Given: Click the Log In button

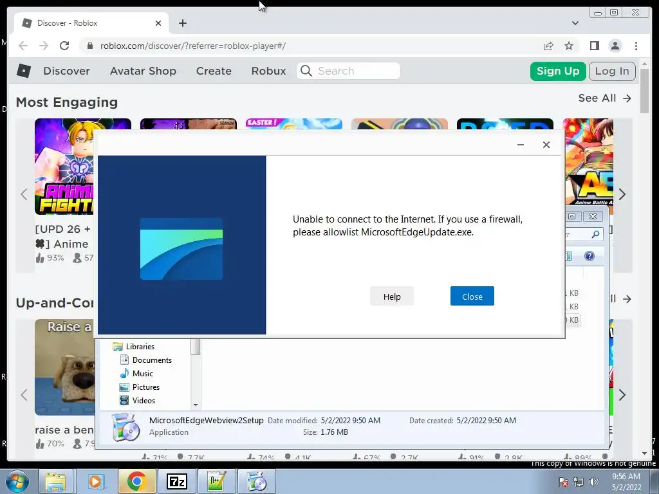Looking at the screenshot, I should coord(612,71).
